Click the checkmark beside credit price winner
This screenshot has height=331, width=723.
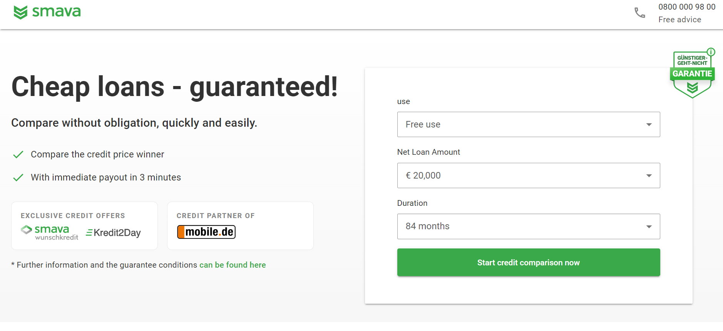18,155
